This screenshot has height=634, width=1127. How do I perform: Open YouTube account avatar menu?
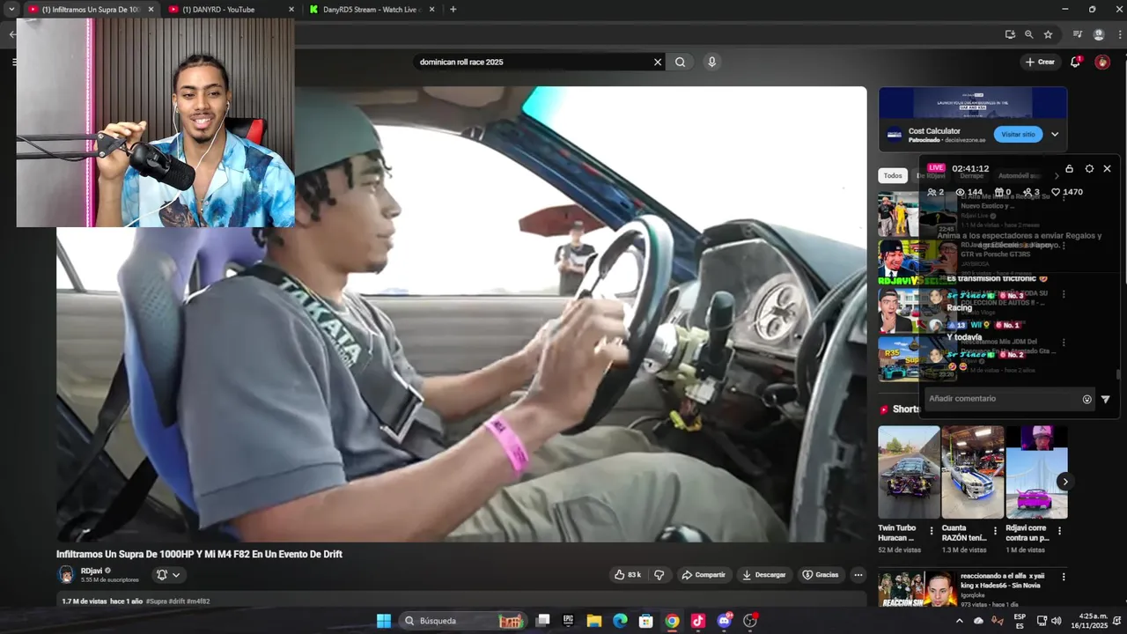[x=1102, y=62]
